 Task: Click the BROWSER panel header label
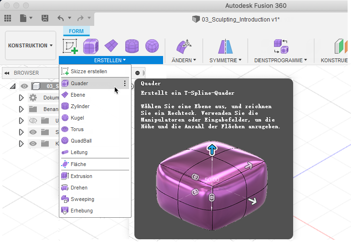tap(26, 73)
